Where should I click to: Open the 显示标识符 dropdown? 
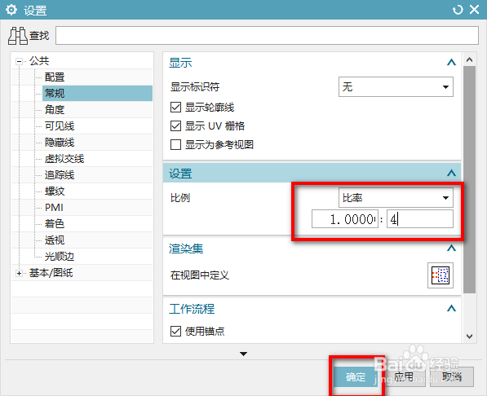(x=396, y=86)
